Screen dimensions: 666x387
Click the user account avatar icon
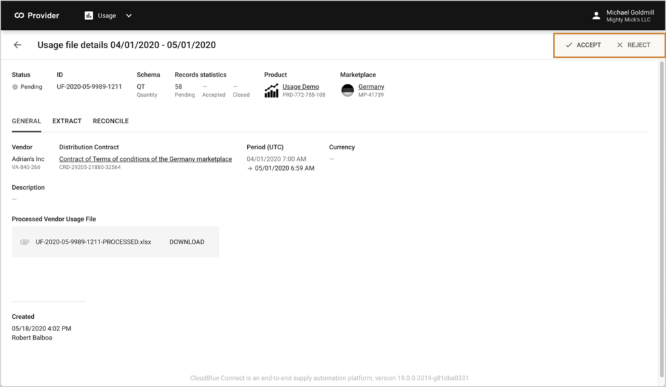point(596,16)
